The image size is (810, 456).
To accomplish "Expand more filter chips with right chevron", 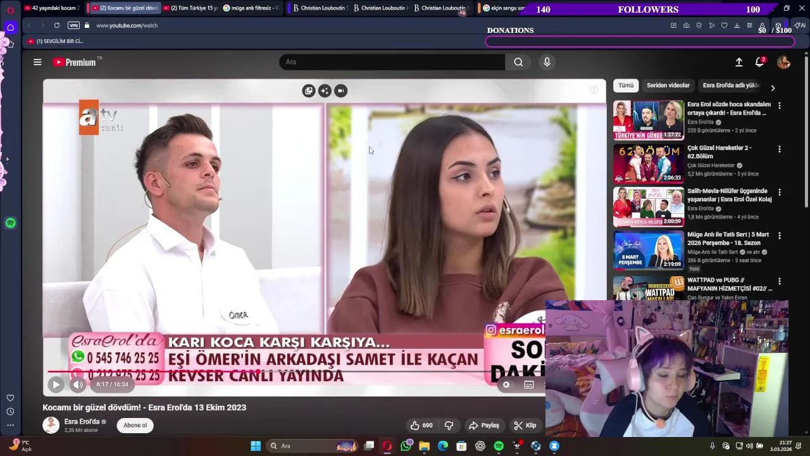I will 772,88.
